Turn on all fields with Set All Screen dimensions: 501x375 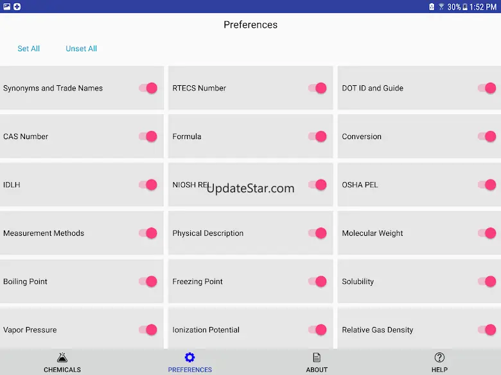coord(28,49)
